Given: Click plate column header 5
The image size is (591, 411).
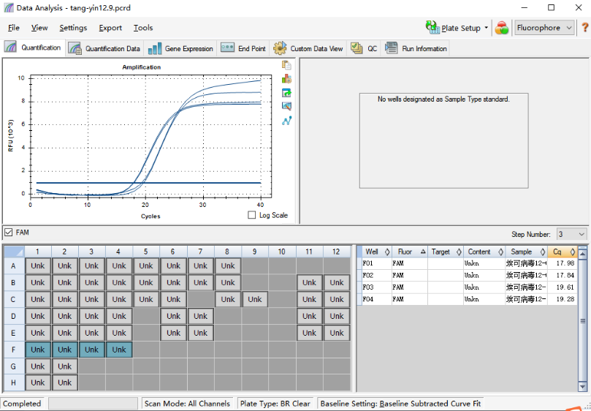Looking at the screenshot, I should [146, 252].
